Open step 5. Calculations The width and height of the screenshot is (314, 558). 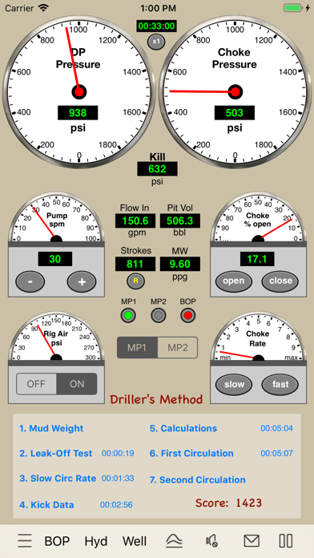tap(183, 428)
